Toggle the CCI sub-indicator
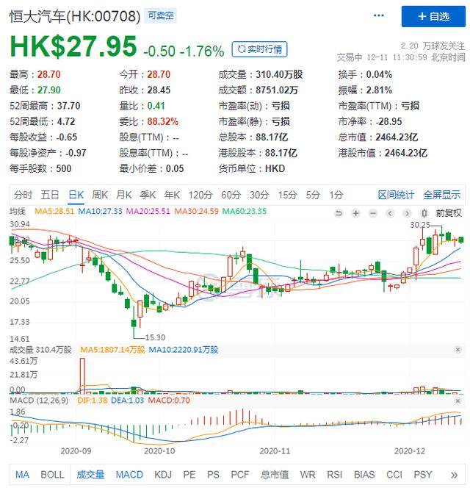 point(394,475)
